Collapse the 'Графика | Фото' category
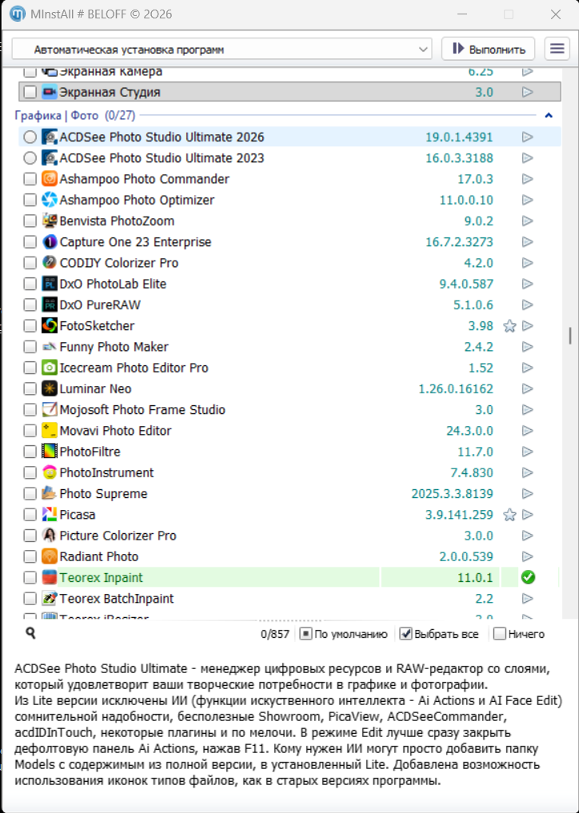 click(549, 115)
